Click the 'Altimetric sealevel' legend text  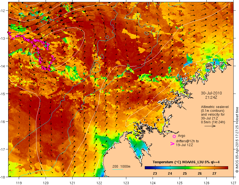(215, 107)
